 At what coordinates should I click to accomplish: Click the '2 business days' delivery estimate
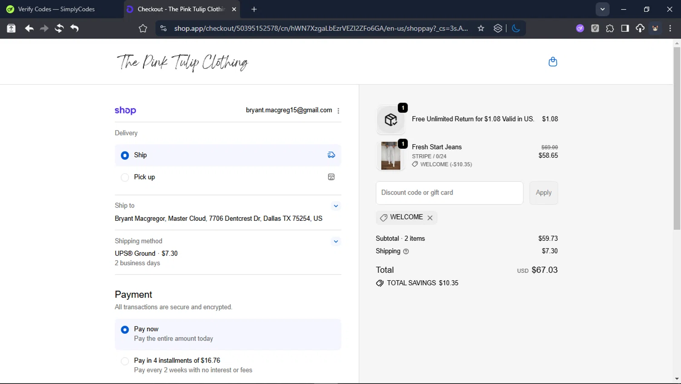[x=138, y=263]
